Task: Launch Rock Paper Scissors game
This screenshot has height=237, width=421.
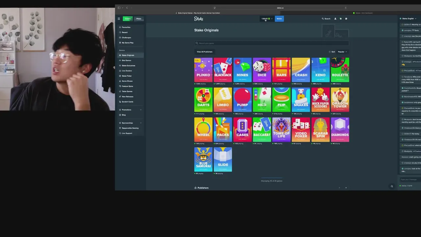Action: point(320,99)
